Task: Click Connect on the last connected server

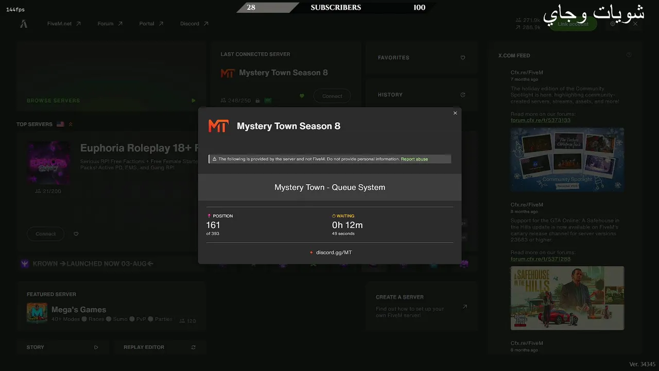Action: click(x=332, y=96)
